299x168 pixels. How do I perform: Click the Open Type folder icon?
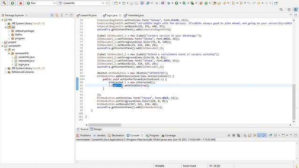(214, 3)
